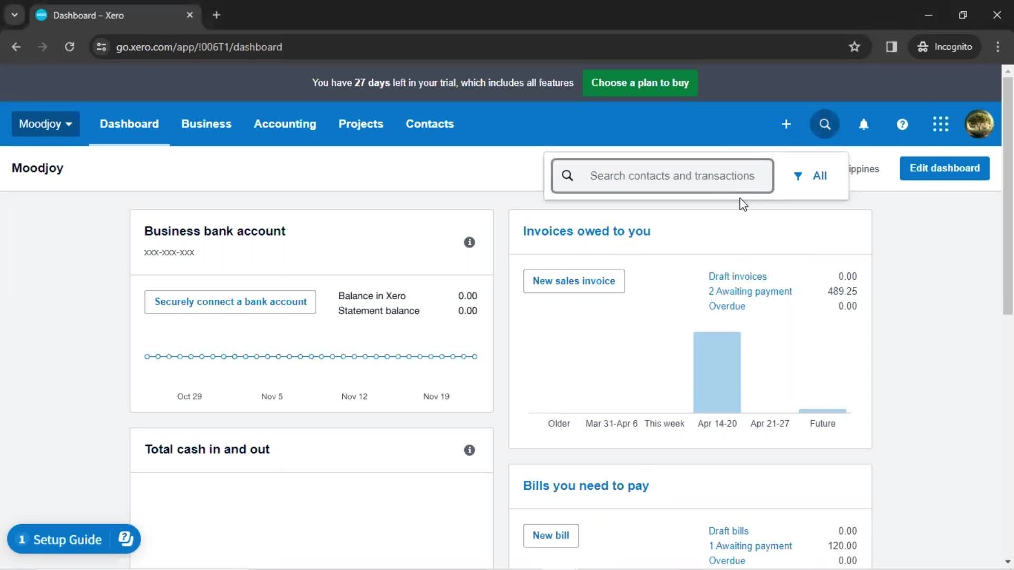1014x570 pixels.
Task: Open the All search filter
Action: click(x=811, y=176)
